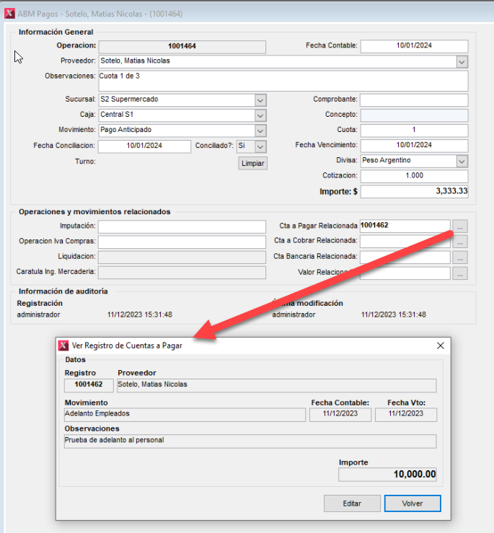The height and width of the screenshot is (533, 494).
Task: Close the Ver Registro de Cuentas a Pagar dialog
Action: click(x=440, y=345)
